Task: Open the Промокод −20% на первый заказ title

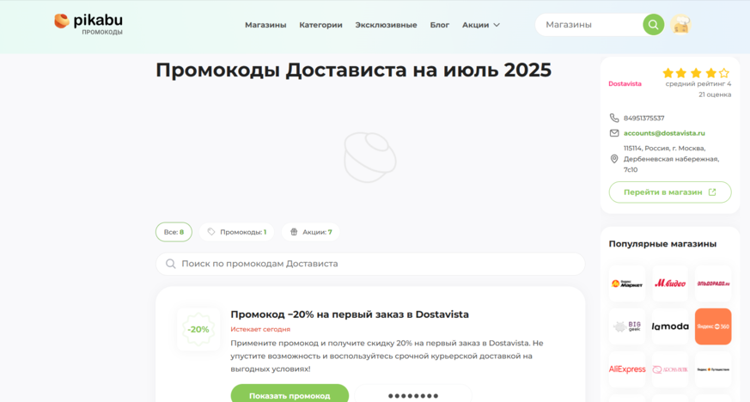Action: (x=350, y=314)
